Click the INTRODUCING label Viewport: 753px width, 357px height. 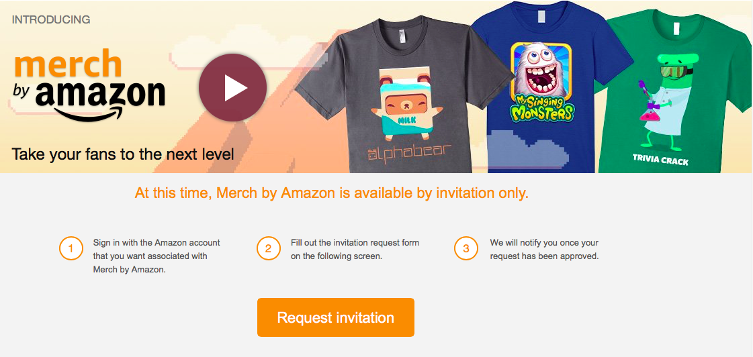coord(51,19)
